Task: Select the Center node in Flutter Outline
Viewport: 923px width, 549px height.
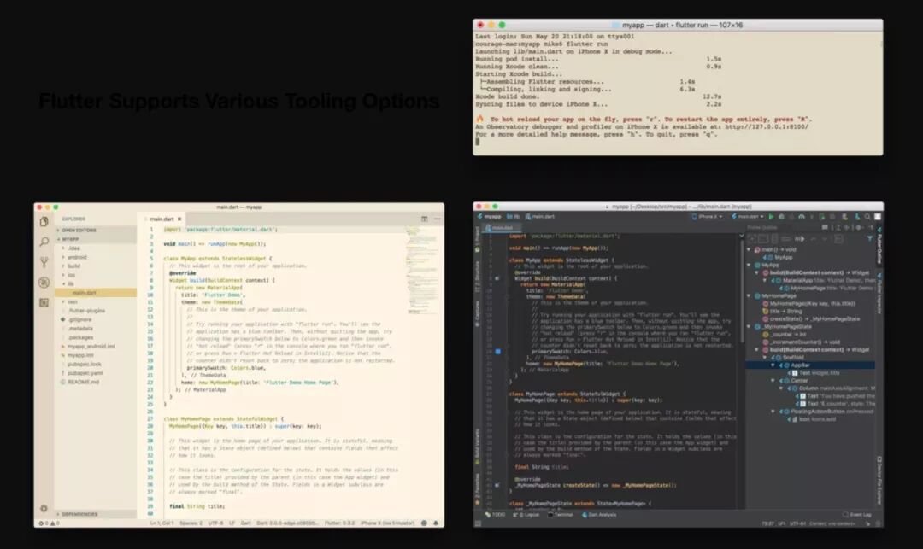Action: [x=793, y=380]
